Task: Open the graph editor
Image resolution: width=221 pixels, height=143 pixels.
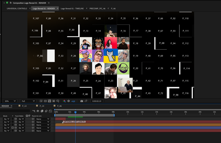Action: [50, 111]
